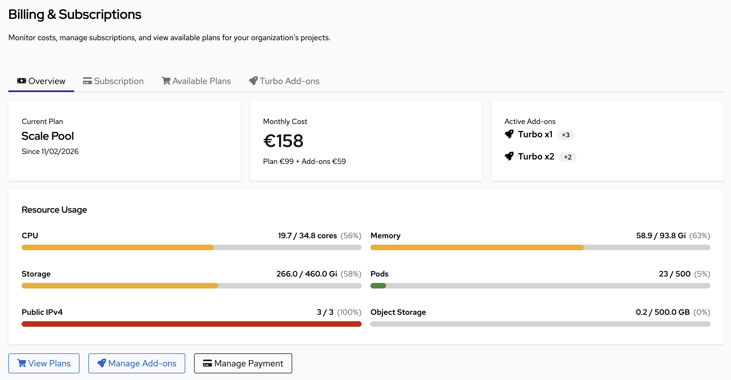
Task: Click the CPU usage progress bar
Action: pos(191,247)
